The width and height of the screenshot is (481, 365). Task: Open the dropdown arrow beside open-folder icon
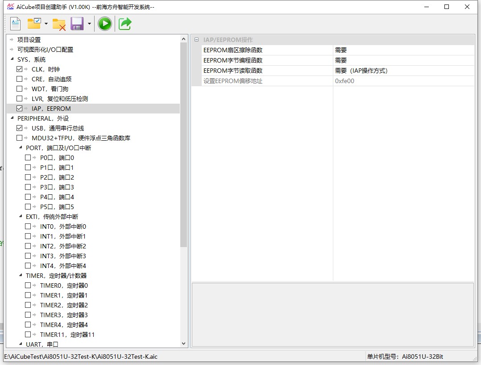pos(46,24)
